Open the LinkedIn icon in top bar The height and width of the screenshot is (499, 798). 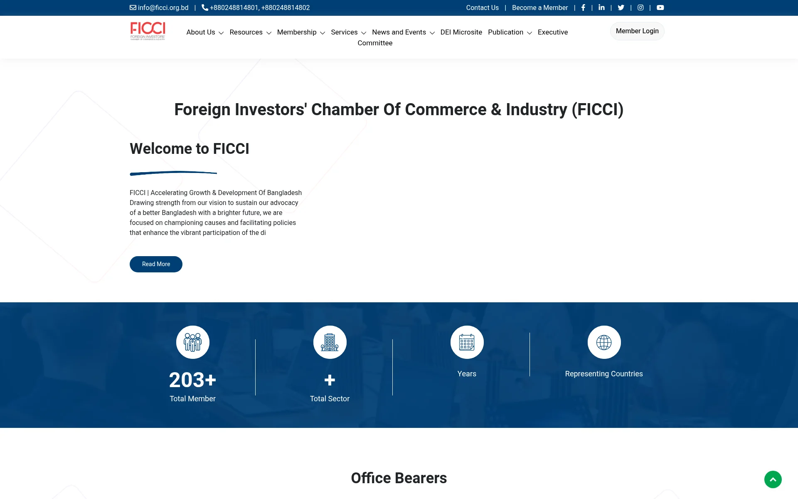pos(601,7)
